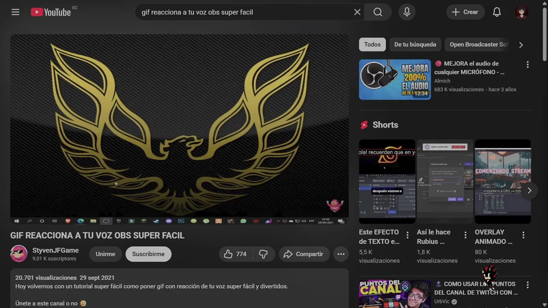Show next shorts with right arrow
Screen dimensions: 548x308
[x=529, y=190]
